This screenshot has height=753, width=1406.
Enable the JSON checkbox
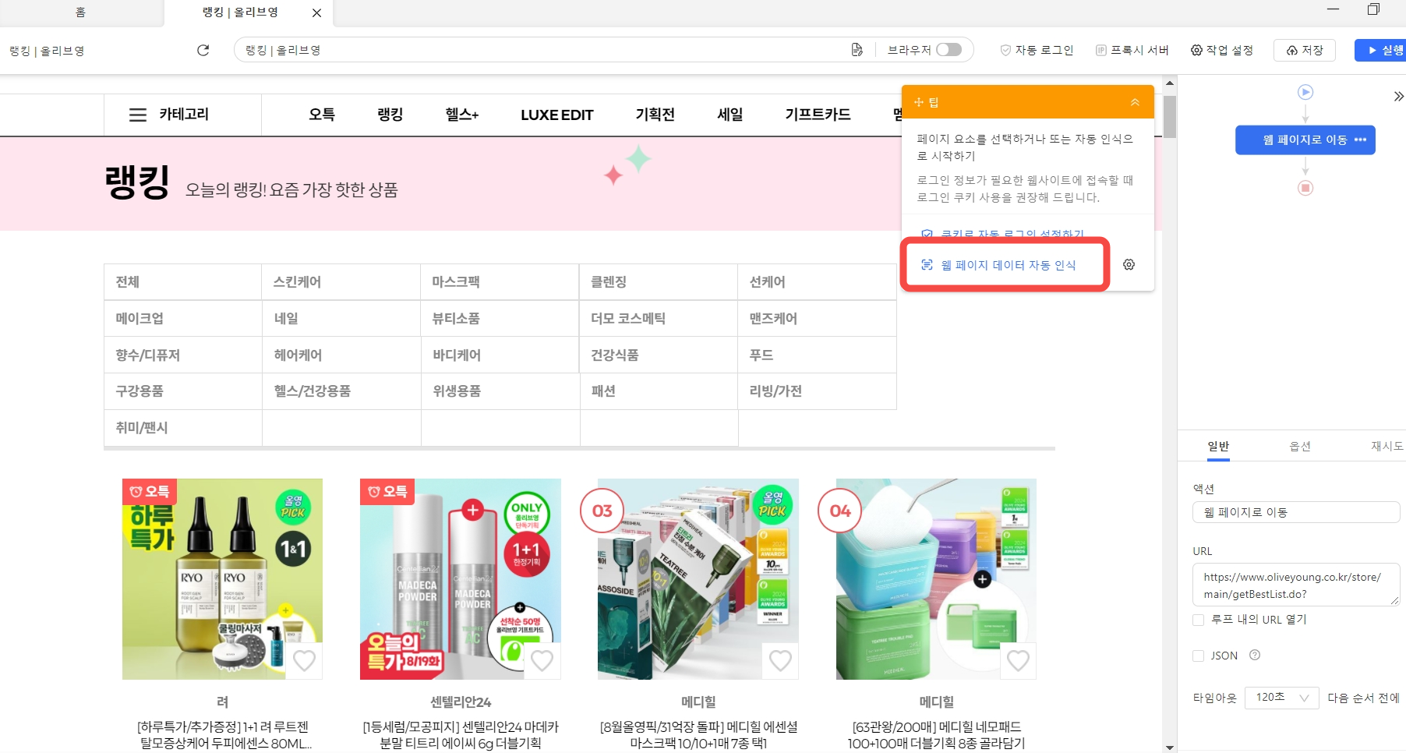pyautogui.click(x=1199, y=656)
